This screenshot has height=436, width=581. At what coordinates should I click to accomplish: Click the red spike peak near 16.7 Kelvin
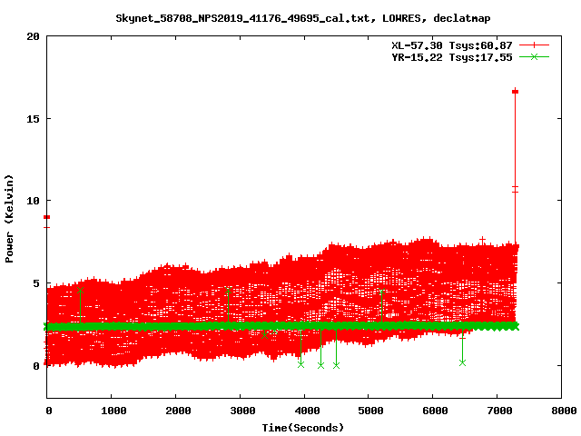tap(515, 92)
